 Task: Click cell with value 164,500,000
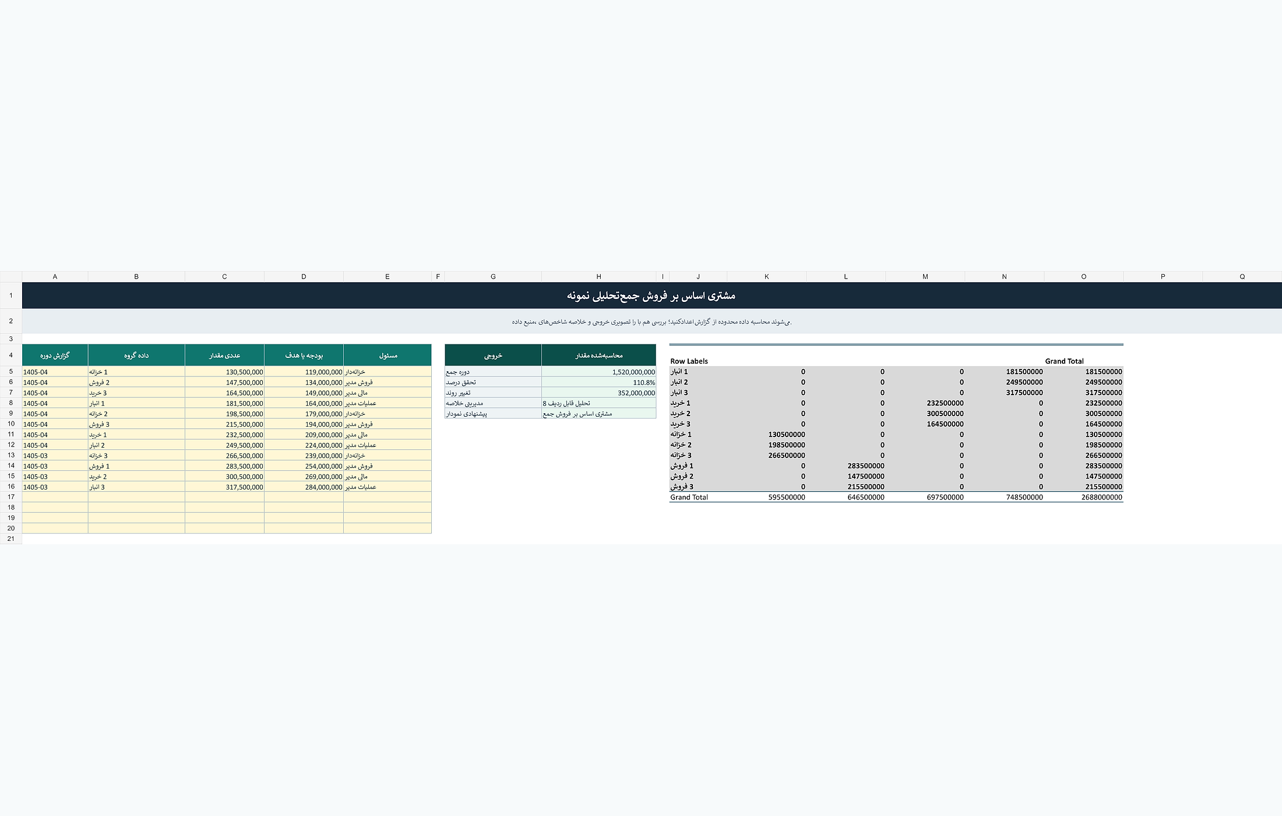pos(224,393)
